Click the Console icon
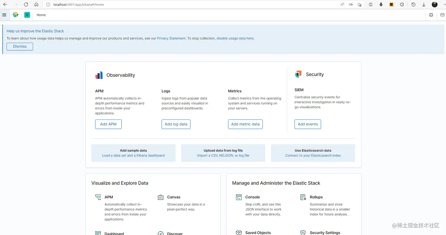 pos(239,197)
